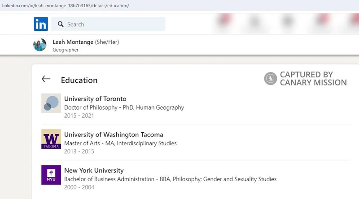Open the profile photo thumbnail
359x199 pixels.
(x=40, y=45)
